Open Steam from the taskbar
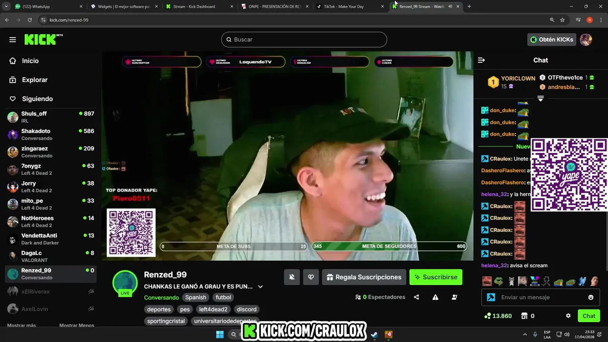Image resolution: width=608 pixels, height=342 pixels. click(375, 334)
